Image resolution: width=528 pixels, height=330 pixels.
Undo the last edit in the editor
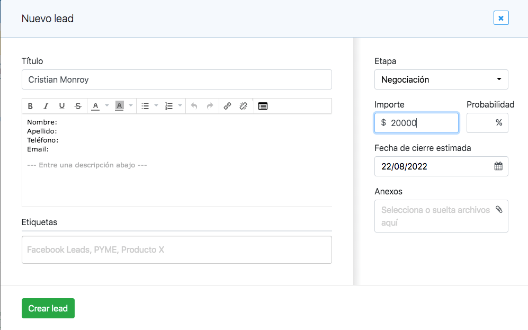[194, 105]
